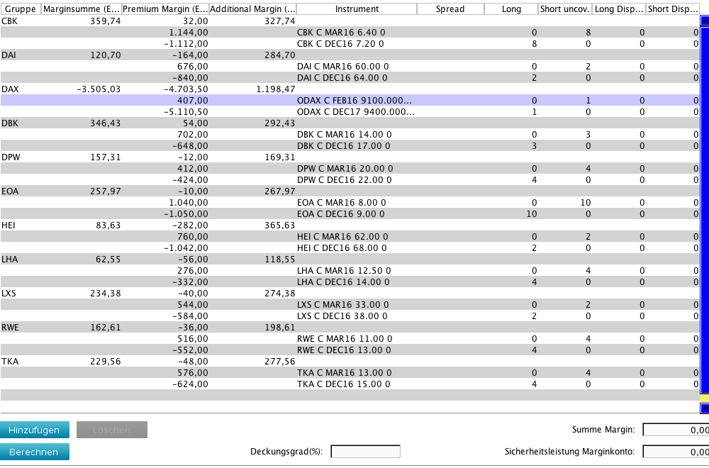709x468 pixels.
Task: Select the ODAX C FEB16 9100 row
Action: tap(354, 101)
